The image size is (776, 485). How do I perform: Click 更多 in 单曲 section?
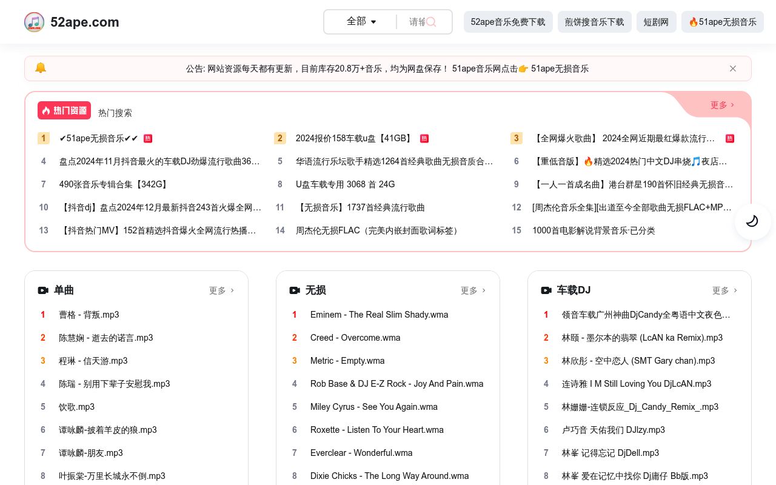pyautogui.click(x=221, y=290)
